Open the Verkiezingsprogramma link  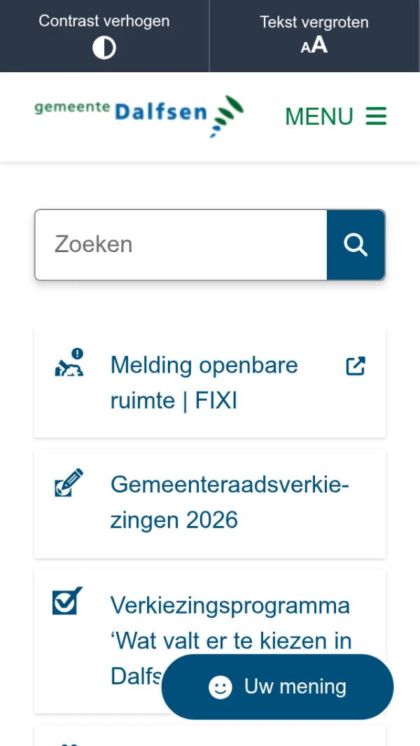tap(230, 605)
